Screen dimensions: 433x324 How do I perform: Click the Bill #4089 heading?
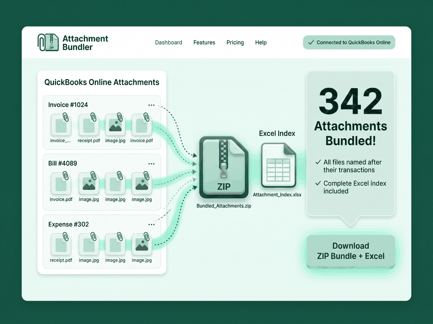[x=63, y=163]
